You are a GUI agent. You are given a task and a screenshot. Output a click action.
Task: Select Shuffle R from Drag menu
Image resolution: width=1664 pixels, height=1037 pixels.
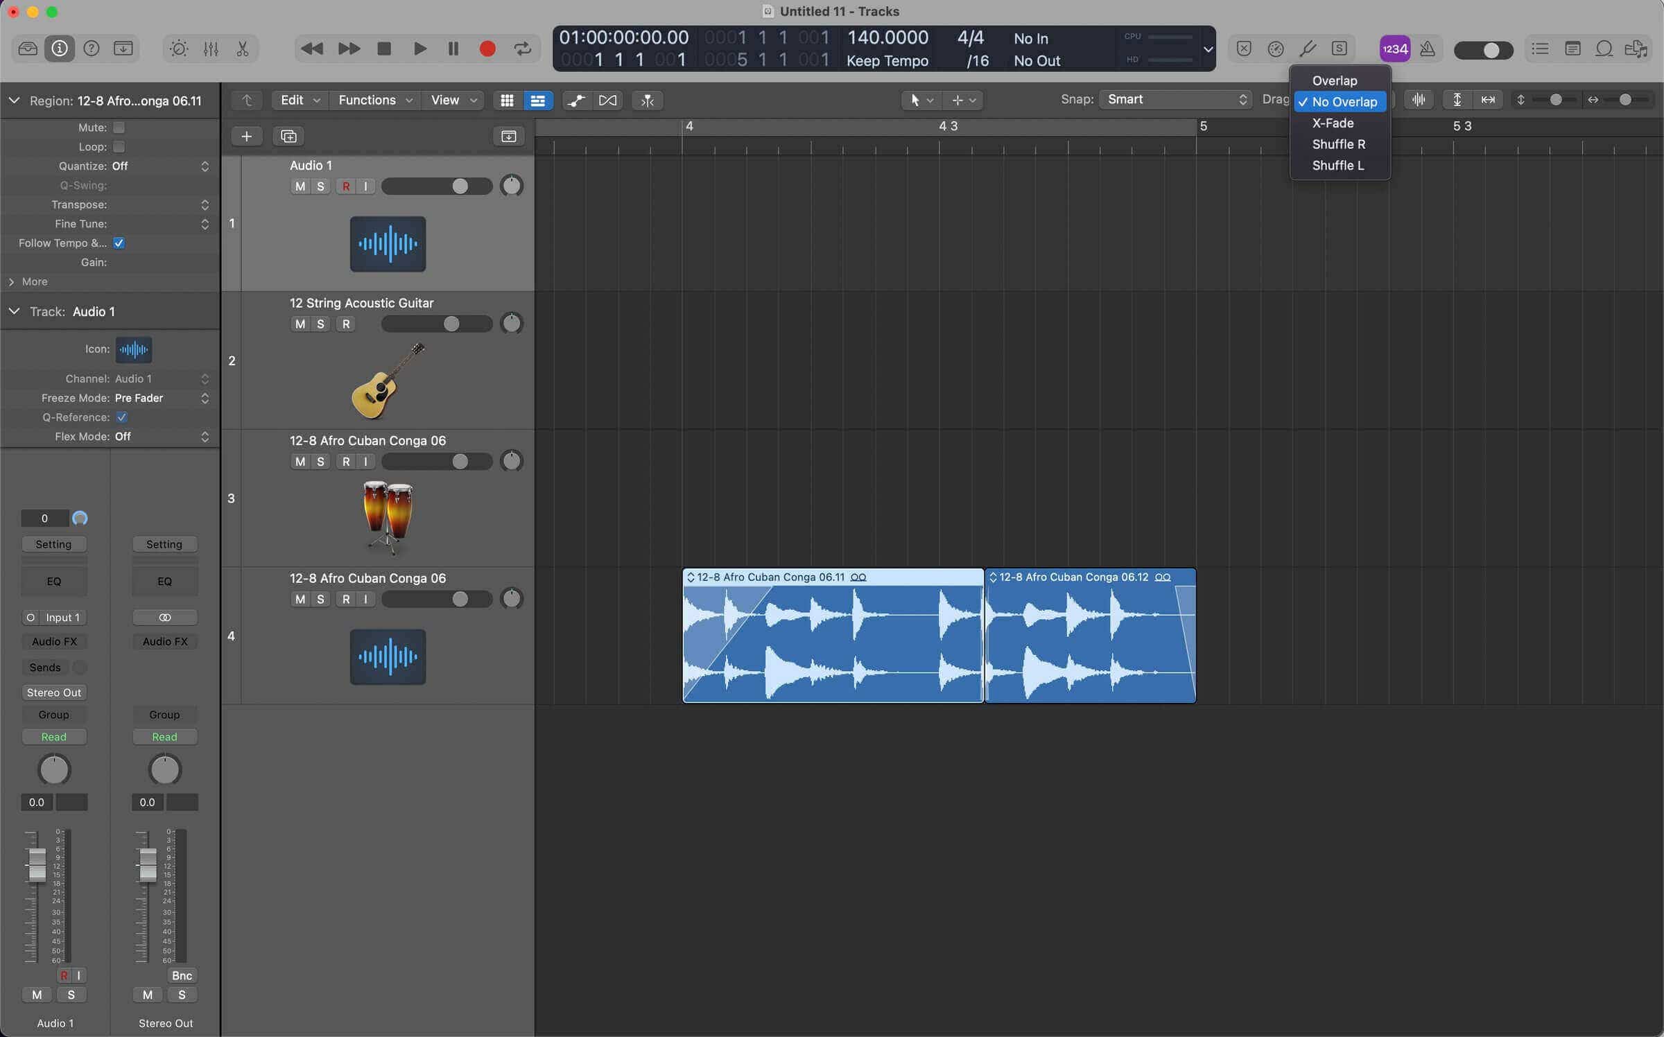1340,145
